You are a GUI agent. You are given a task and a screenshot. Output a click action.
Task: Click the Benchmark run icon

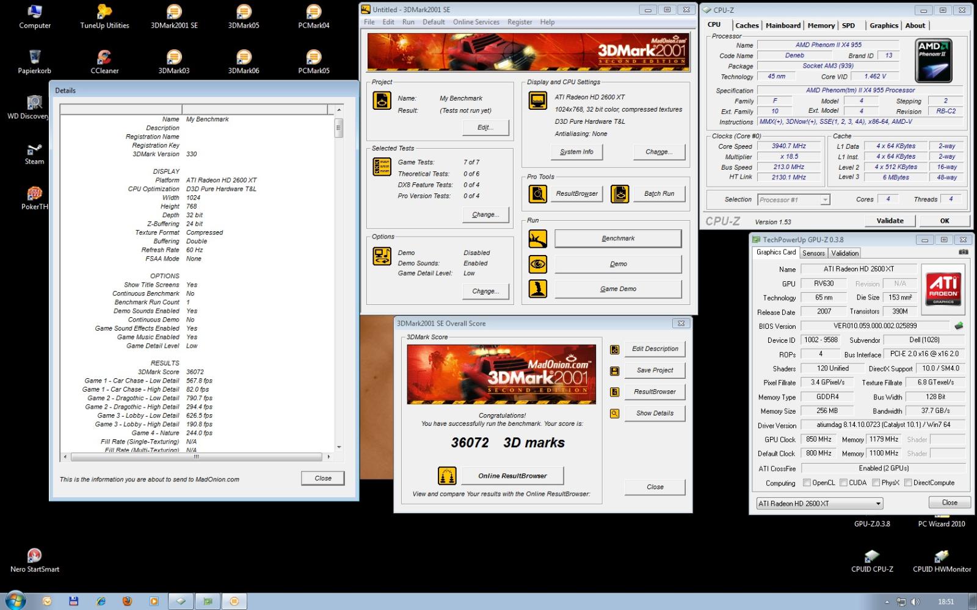tap(538, 239)
